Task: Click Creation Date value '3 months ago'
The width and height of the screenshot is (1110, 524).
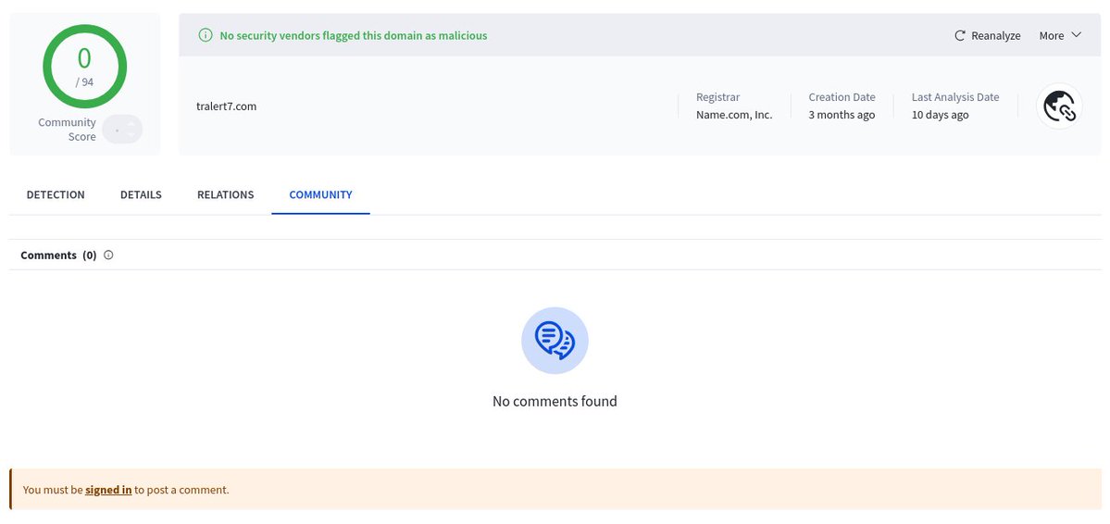Action: click(842, 115)
